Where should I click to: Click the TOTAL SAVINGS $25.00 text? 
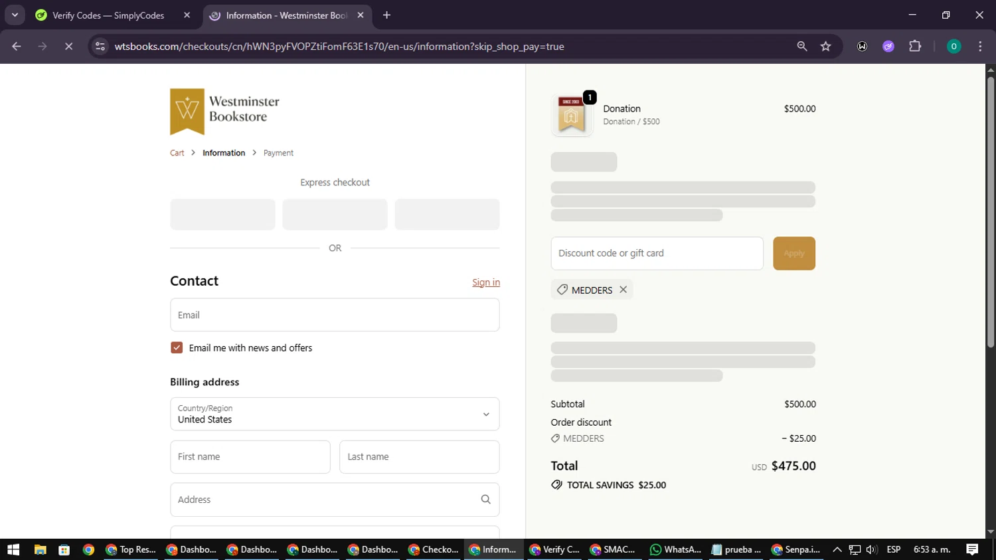(616, 485)
